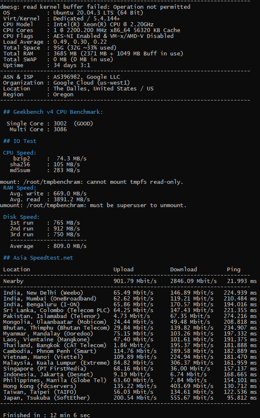This screenshot has width=260, height=418.
Task: Click Hong Kong (fdcservers) label
Action: point(40,387)
